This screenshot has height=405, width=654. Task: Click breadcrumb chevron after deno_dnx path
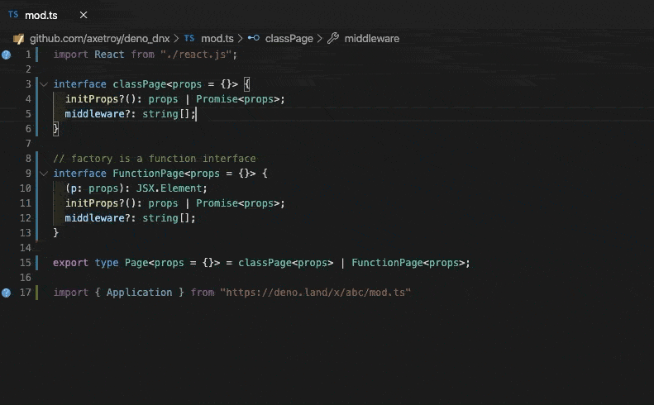click(x=177, y=39)
